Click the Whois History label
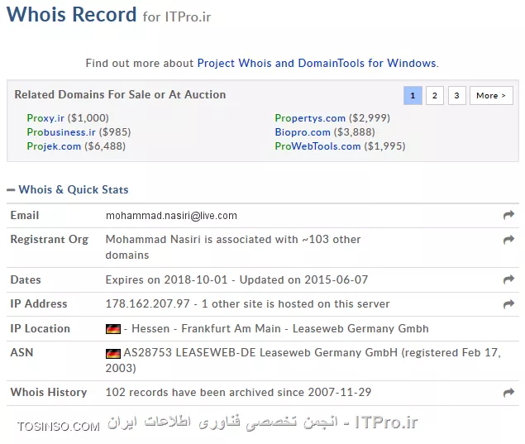Image resolution: width=525 pixels, height=444 pixels. click(49, 392)
